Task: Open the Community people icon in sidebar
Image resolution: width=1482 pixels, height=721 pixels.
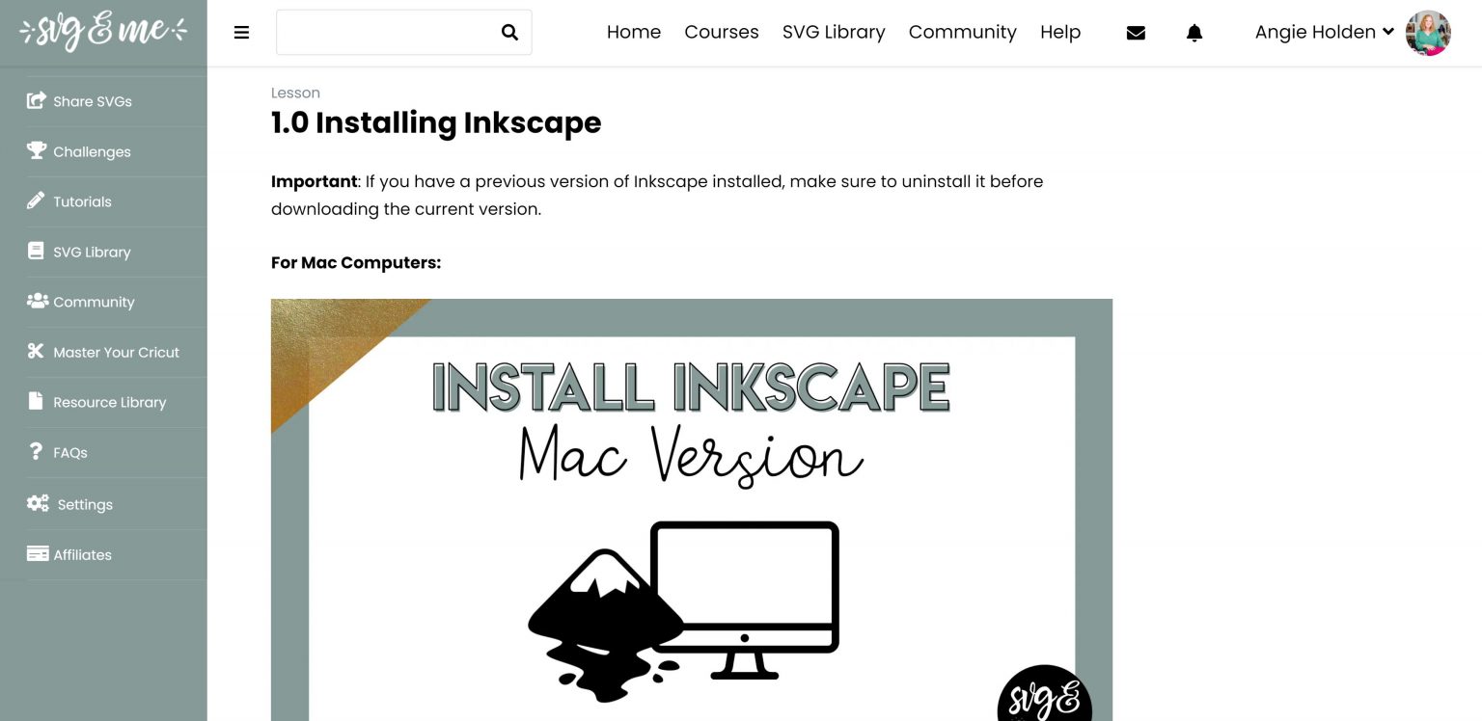Action: tap(36, 301)
